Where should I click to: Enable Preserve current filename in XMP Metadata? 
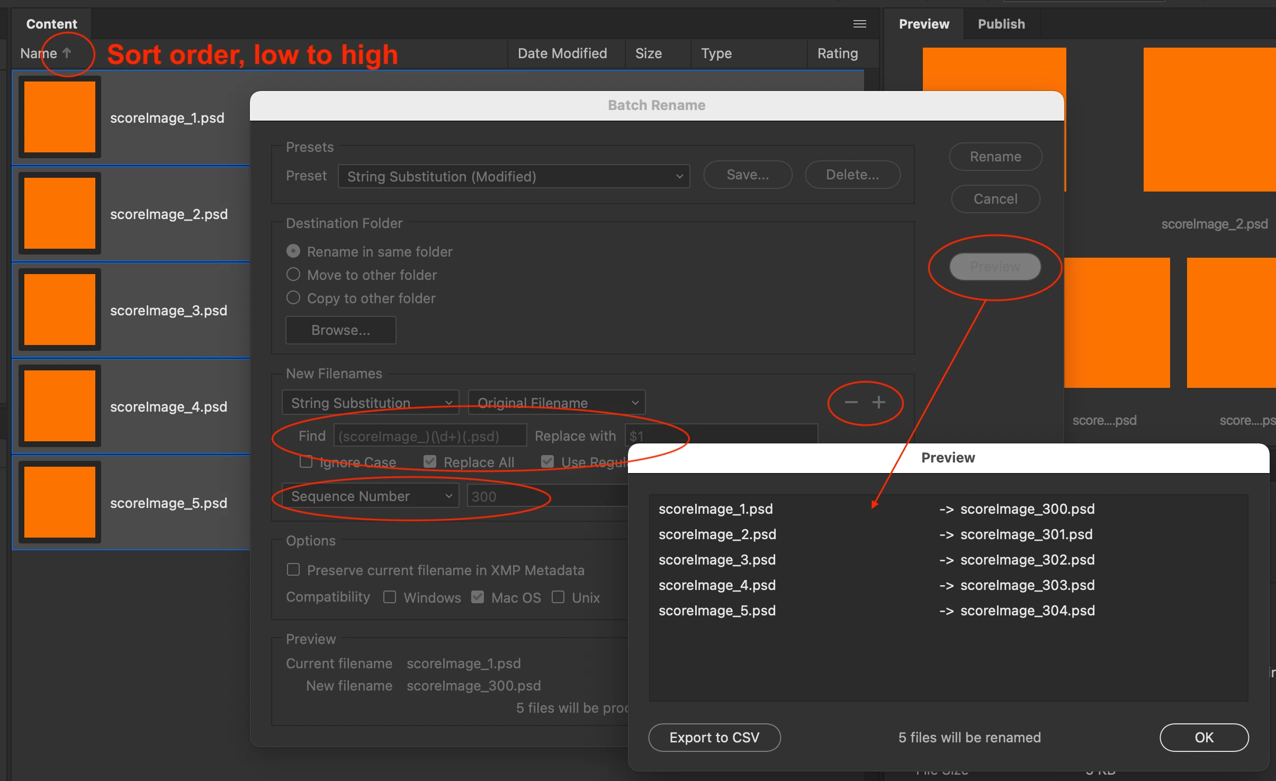click(x=293, y=570)
